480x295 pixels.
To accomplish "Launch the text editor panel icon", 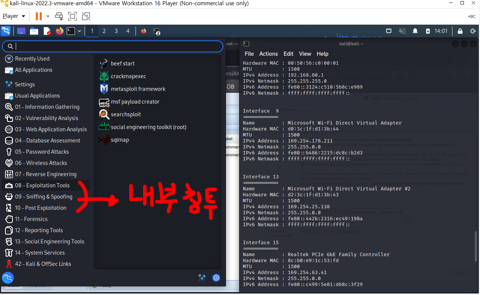I will pos(47,31).
